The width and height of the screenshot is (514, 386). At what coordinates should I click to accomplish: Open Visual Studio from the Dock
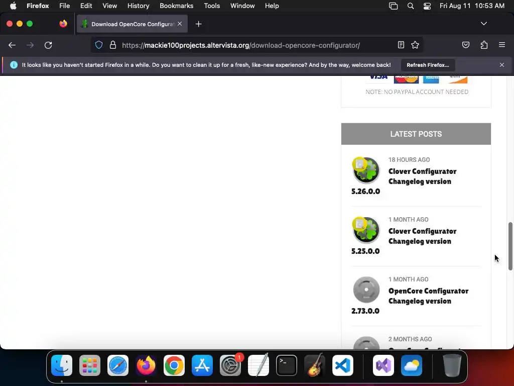tap(383, 365)
